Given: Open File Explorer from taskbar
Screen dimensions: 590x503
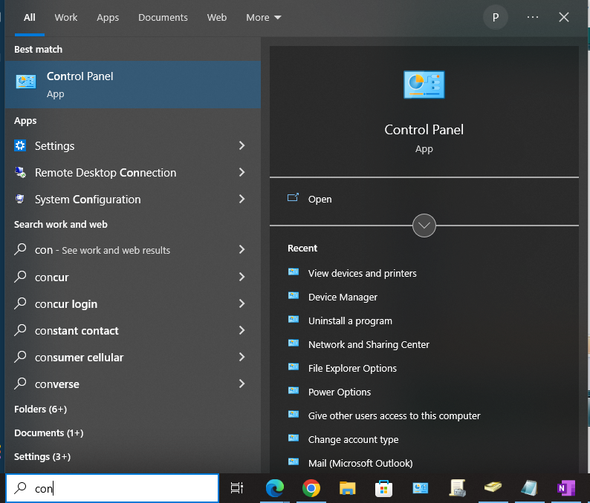Looking at the screenshot, I should tap(347, 488).
